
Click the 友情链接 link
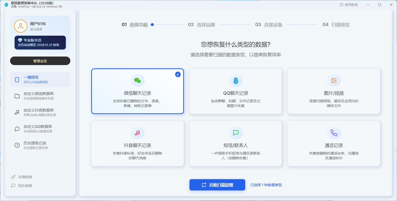[25, 177]
